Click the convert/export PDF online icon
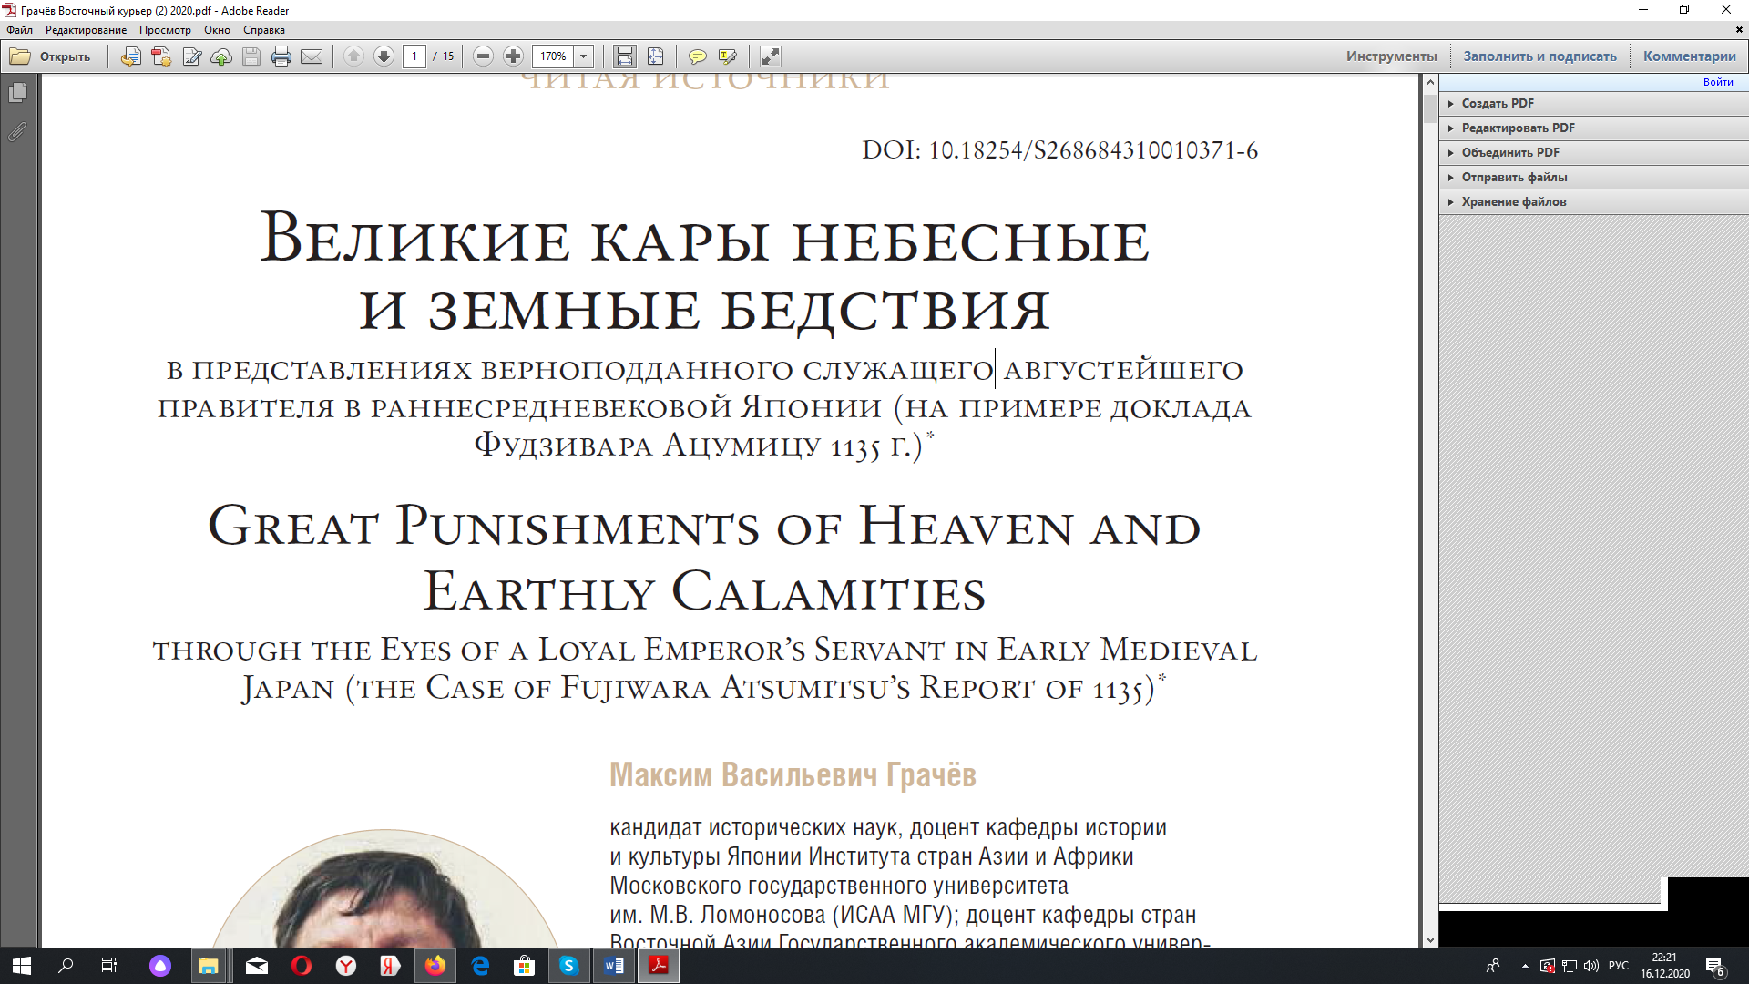Screen dimensions: 1749x984 (130, 56)
